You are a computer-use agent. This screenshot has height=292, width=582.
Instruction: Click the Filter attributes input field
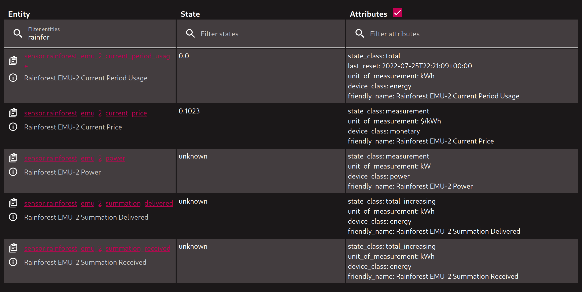click(x=426, y=34)
